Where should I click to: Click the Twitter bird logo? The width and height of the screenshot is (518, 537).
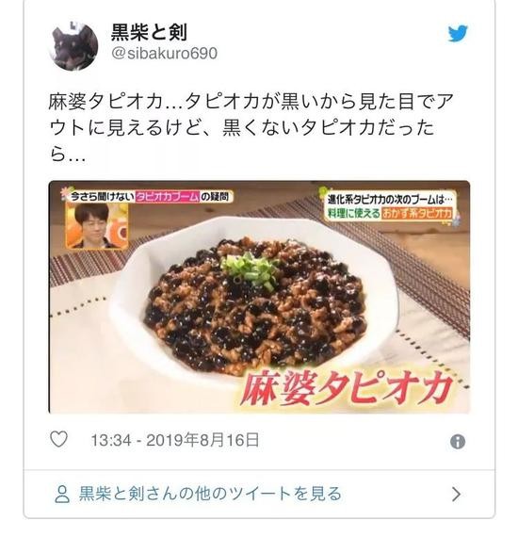pos(458,33)
